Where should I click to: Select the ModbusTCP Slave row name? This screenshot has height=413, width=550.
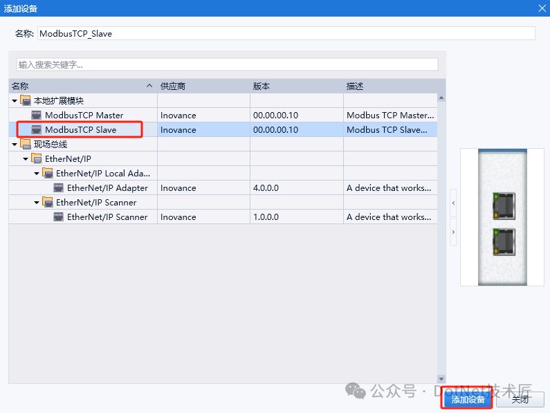pos(81,129)
